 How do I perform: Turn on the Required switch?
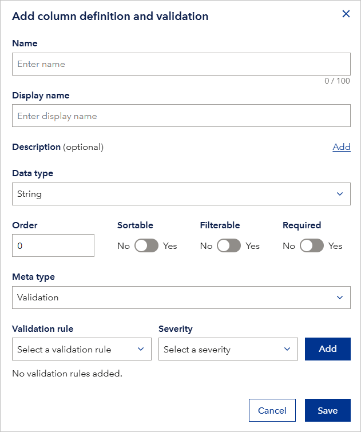[x=311, y=246]
